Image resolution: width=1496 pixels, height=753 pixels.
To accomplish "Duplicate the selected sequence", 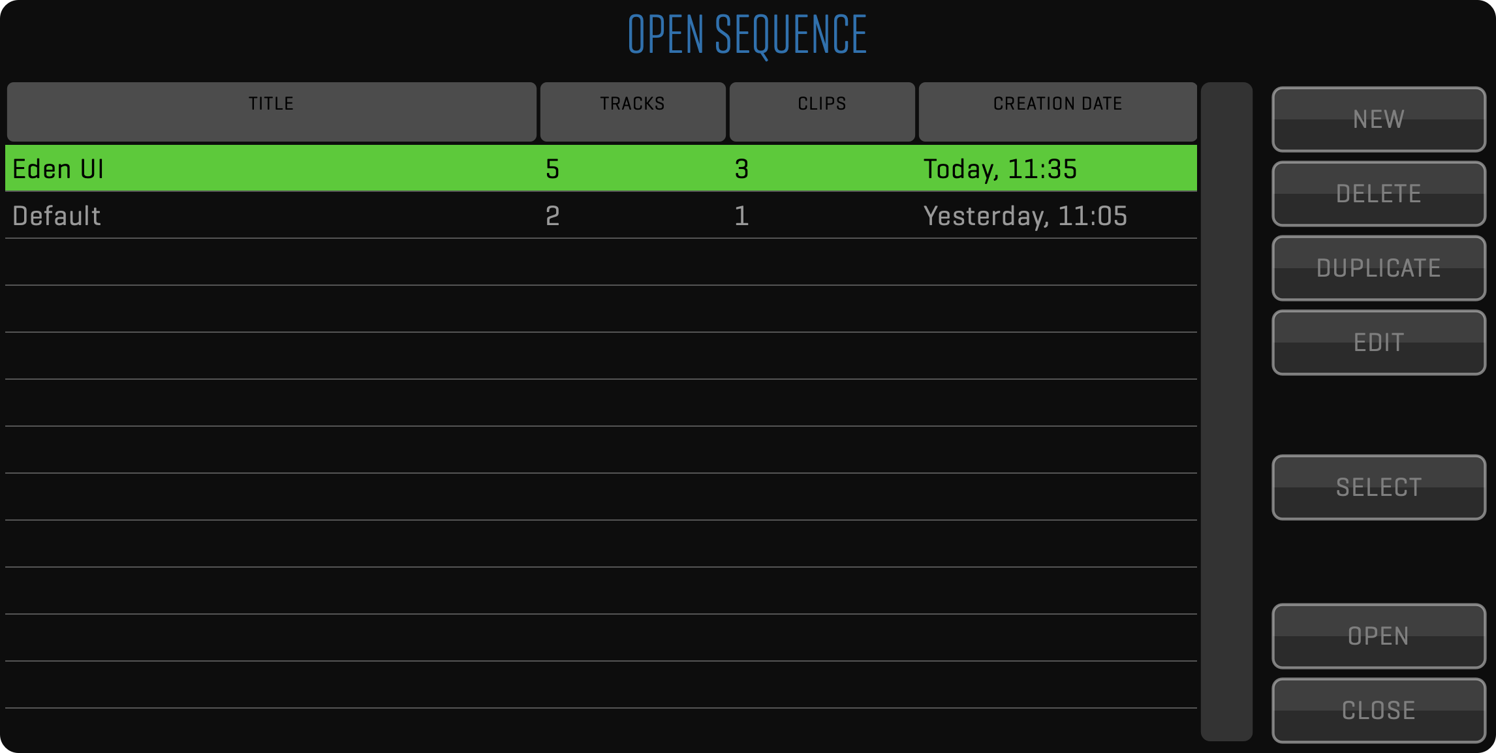I will (1379, 268).
